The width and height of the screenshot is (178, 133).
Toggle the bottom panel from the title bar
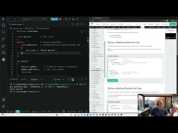point(73,19)
